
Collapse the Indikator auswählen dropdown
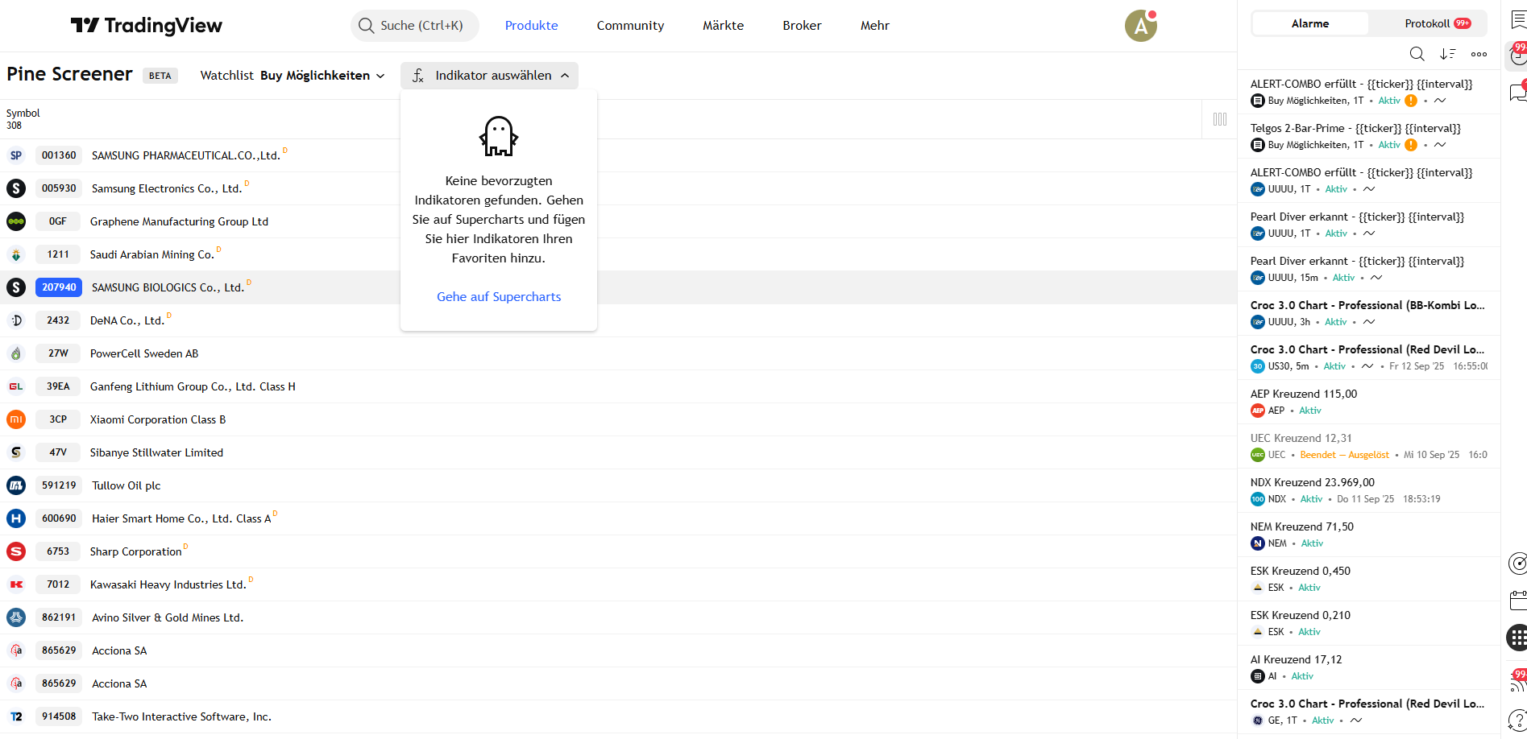pyautogui.click(x=489, y=76)
